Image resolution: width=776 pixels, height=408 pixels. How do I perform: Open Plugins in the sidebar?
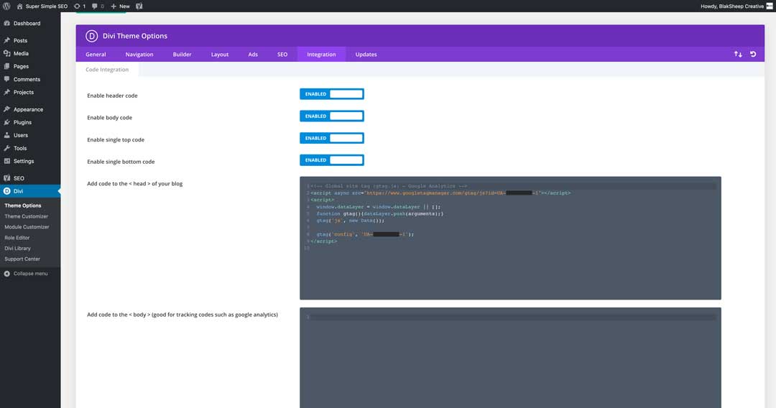click(x=22, y=122)
